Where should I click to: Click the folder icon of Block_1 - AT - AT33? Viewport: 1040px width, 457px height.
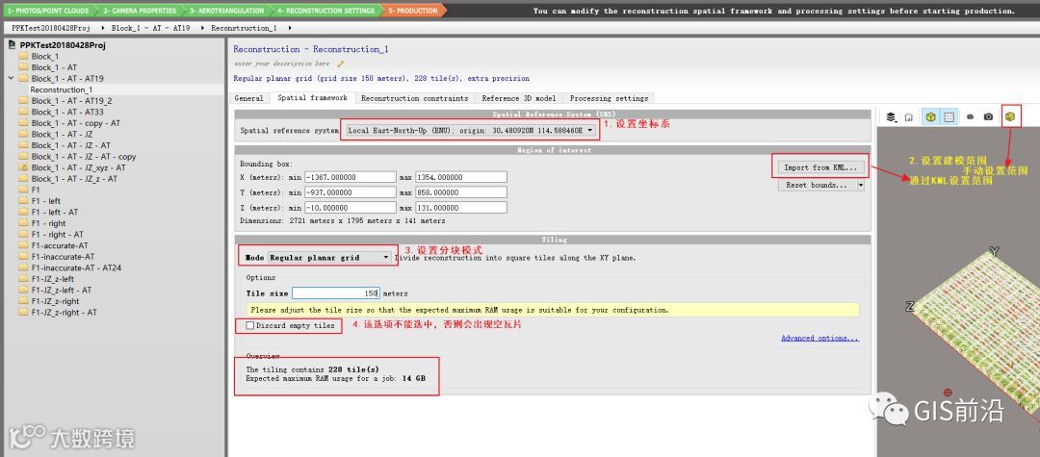23,112
